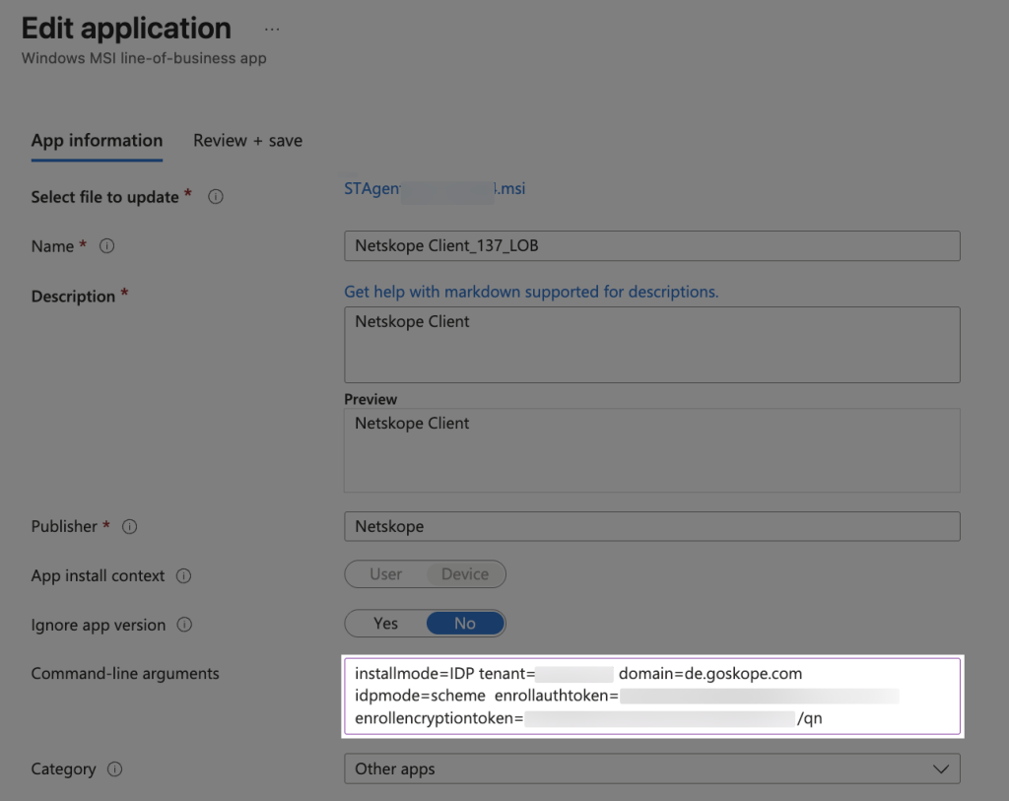This screenshot has width=1009, height=801.
Task: Open the STAgent .msi file link
Action: click(x=435, y=188)
